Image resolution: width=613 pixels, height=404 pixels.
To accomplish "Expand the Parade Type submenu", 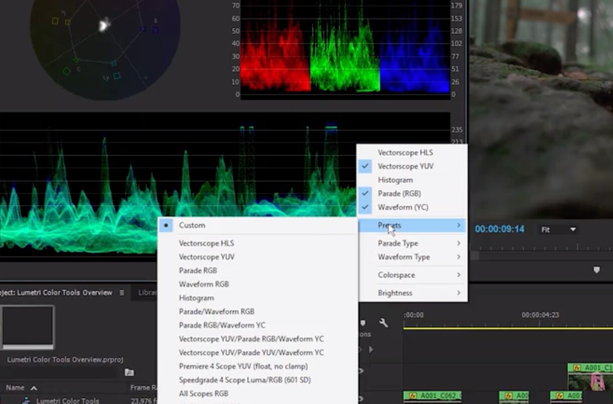I will pos(412,243).
